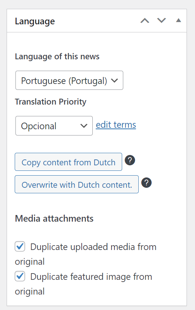Click the Media attachments heading
Viewport: 195px width, 310px height.
54,218
